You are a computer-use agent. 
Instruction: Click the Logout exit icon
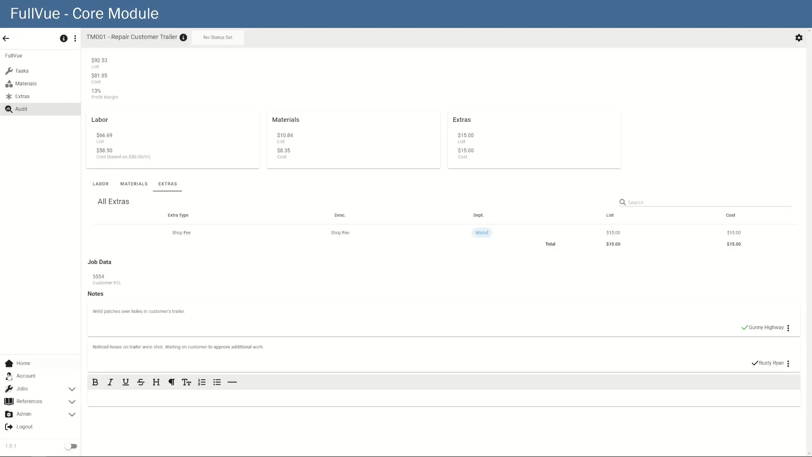coord(9,427)
